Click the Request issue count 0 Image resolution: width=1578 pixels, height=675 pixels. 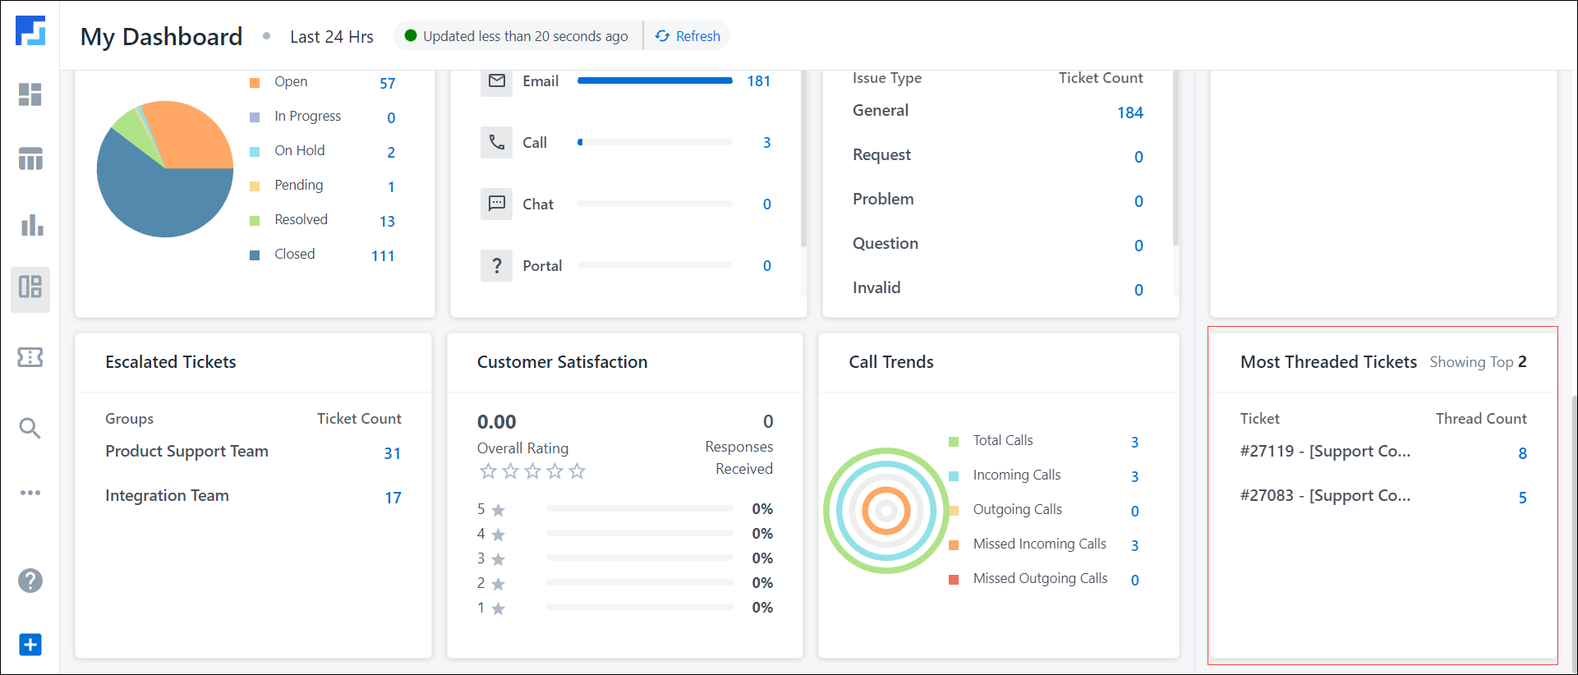coord(1139,157)
